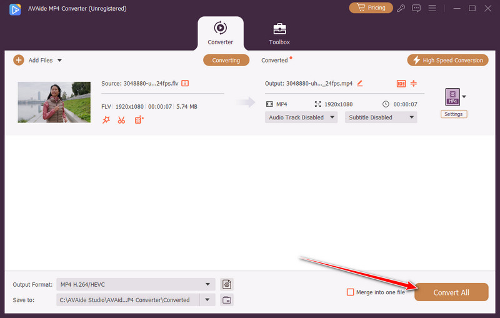Open the feedback chat bubble icon

416,8
